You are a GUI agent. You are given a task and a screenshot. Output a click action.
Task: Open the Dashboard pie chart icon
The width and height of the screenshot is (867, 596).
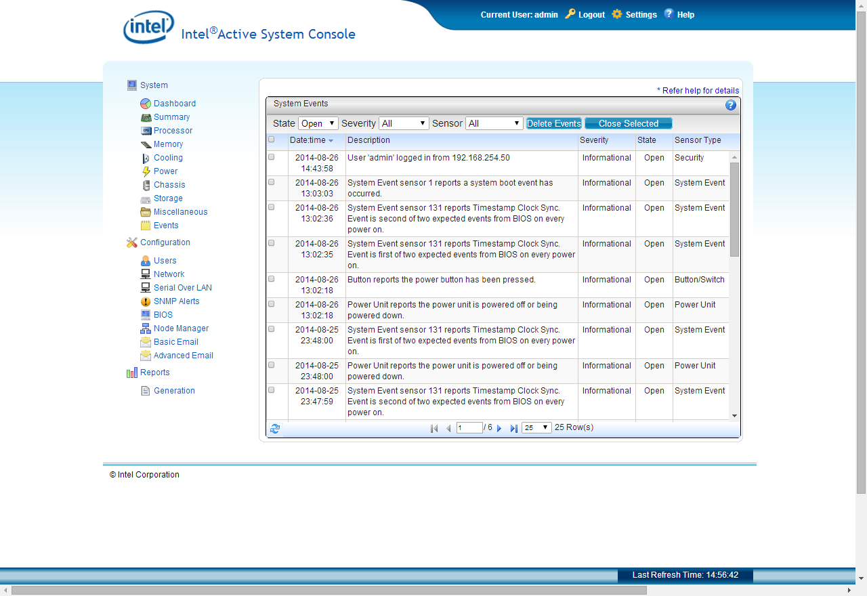click(x=146, y=104)
